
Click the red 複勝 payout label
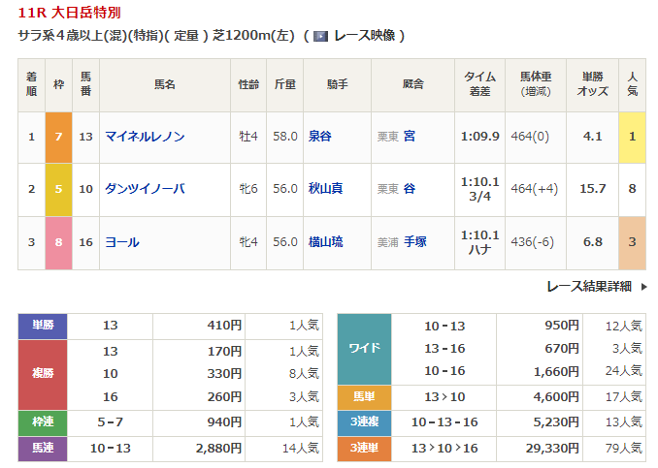click(43, 374)
